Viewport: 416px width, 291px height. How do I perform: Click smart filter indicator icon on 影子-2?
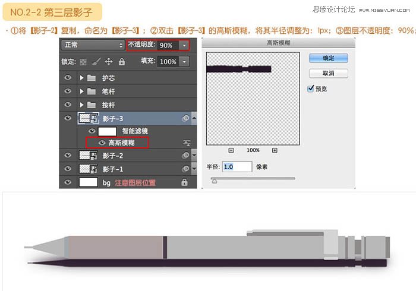click(x=185, y=155)
